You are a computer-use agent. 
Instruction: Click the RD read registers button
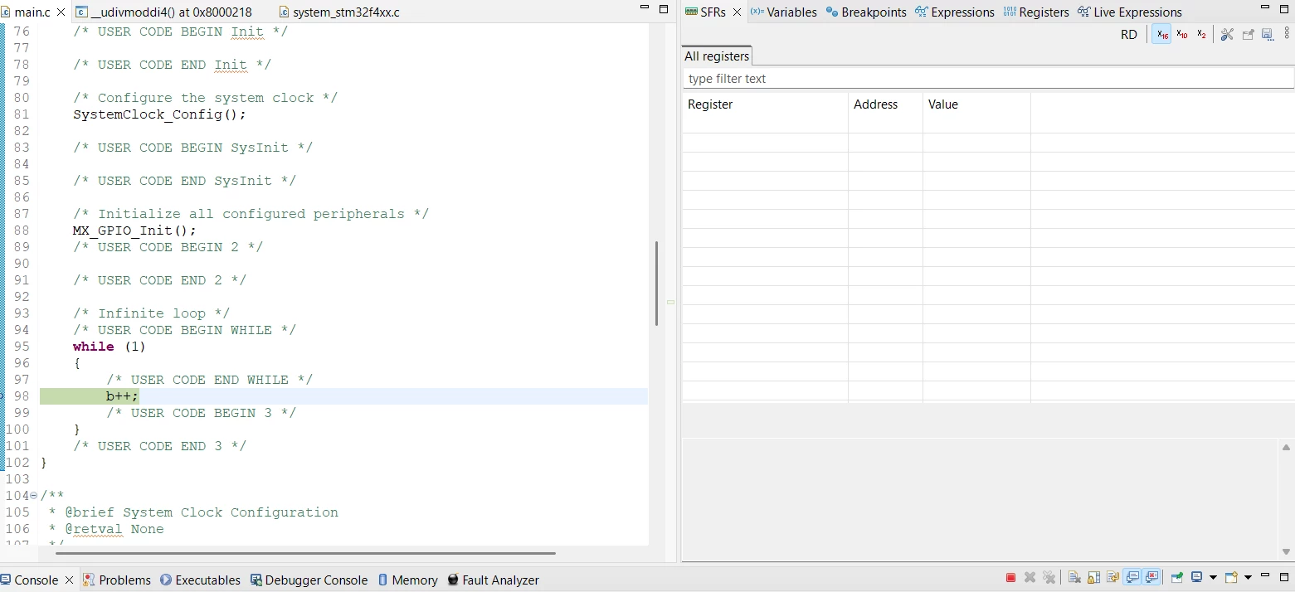[1129, 34]
